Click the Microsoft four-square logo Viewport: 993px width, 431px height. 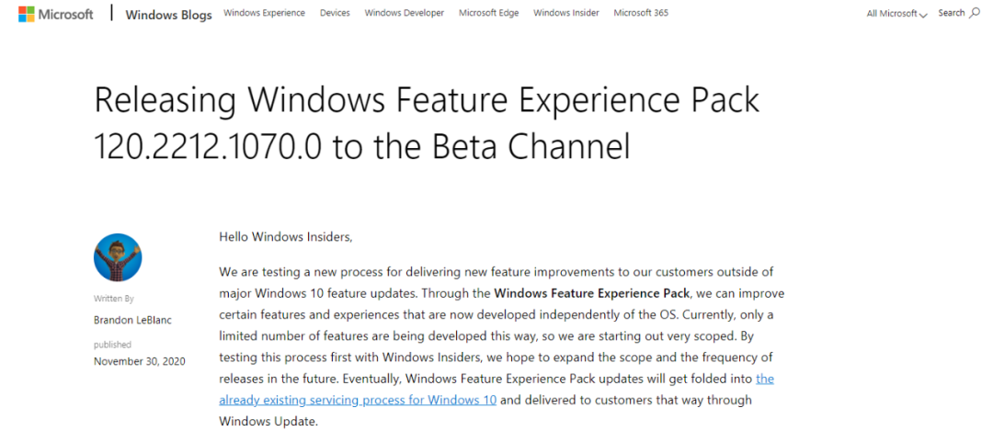[26, 14]
